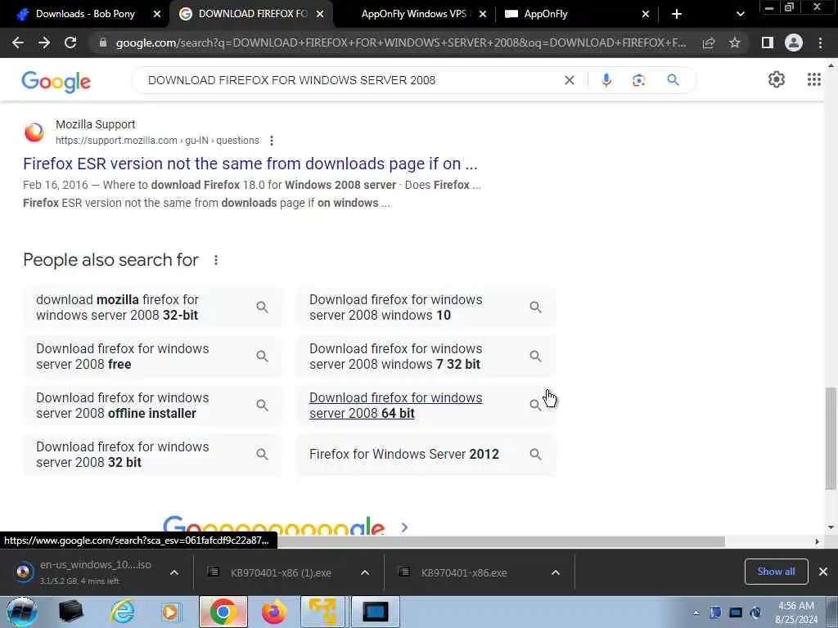Close the Downloads - Bob Pony tab

click(157, 14)
